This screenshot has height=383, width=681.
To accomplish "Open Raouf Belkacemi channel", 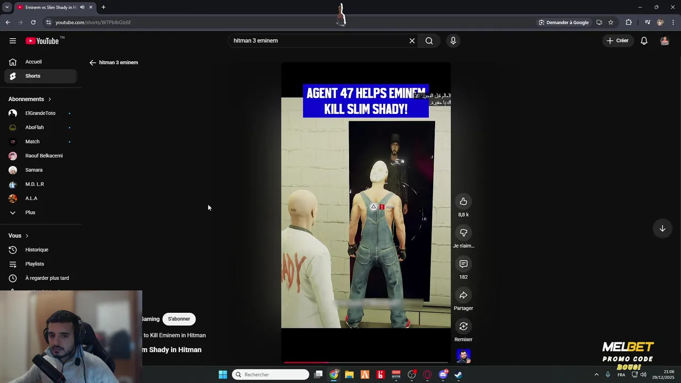I will point(40,156).
